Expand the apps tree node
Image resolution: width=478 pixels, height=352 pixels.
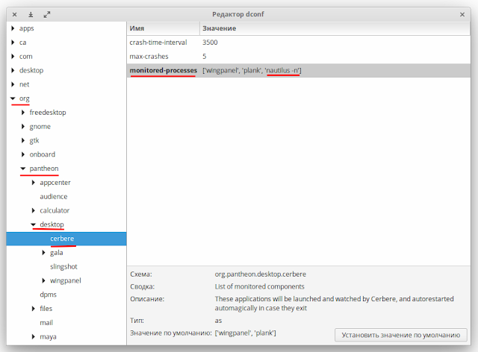pyautogui.click(x=13, y=28)
